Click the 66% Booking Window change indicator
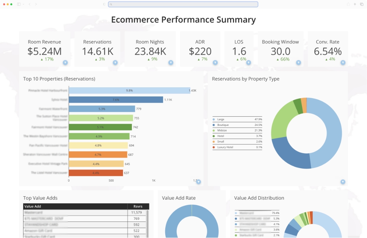367x238 pixels. [x=283, y=59]
